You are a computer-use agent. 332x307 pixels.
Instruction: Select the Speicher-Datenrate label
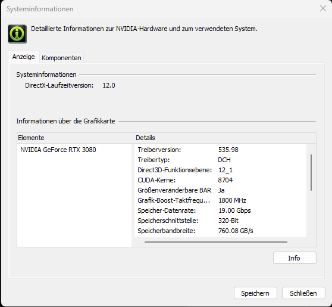click(167, 210)
